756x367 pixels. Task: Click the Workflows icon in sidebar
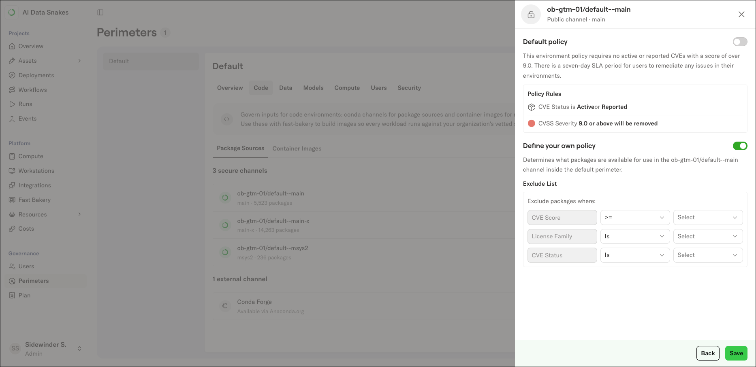tap(12, 90)
